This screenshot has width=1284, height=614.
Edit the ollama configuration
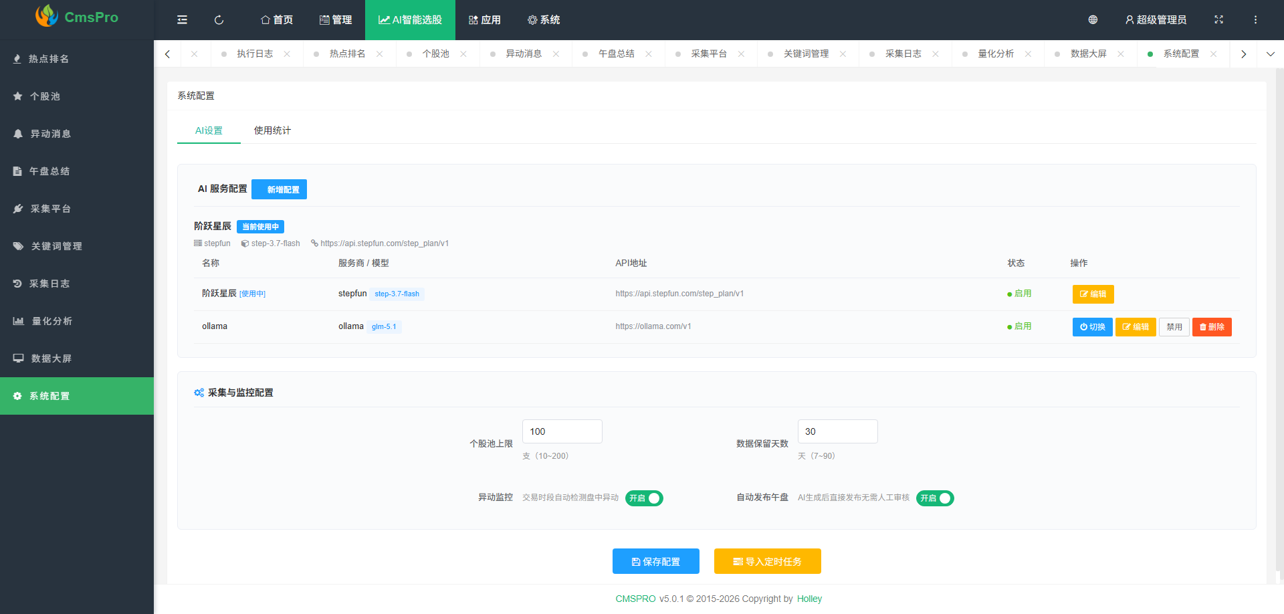(1136, 327)
